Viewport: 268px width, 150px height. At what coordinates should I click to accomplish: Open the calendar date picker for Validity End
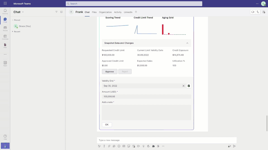(189, 86)
